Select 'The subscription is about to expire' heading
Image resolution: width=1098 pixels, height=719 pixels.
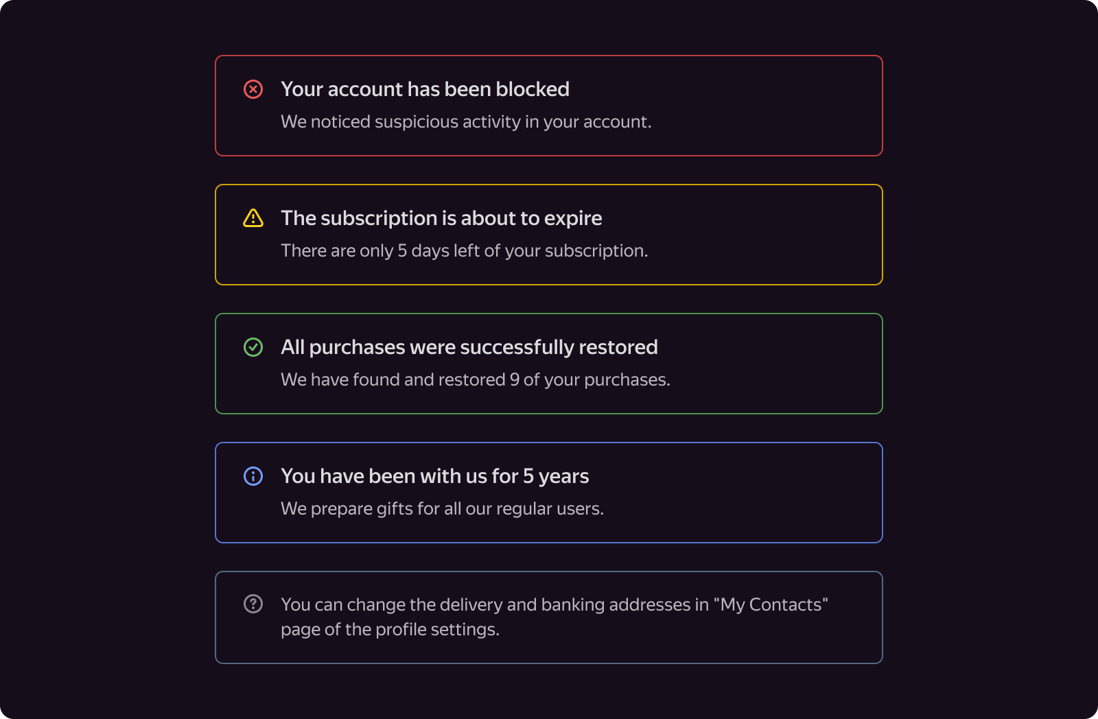pyautogui.click(x=441, y=218)
